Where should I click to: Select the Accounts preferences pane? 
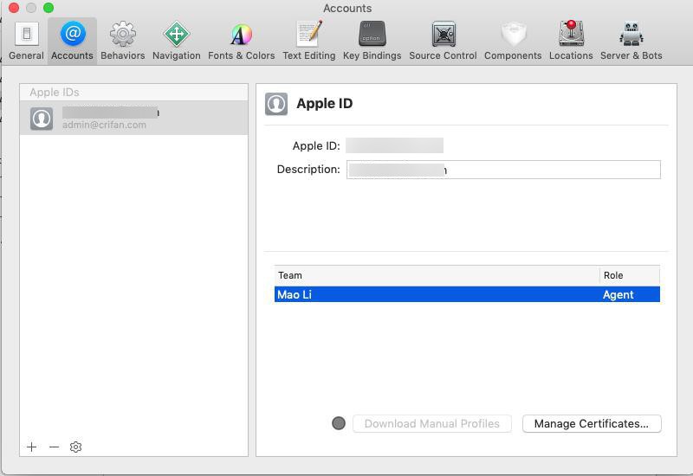point(72,41)
